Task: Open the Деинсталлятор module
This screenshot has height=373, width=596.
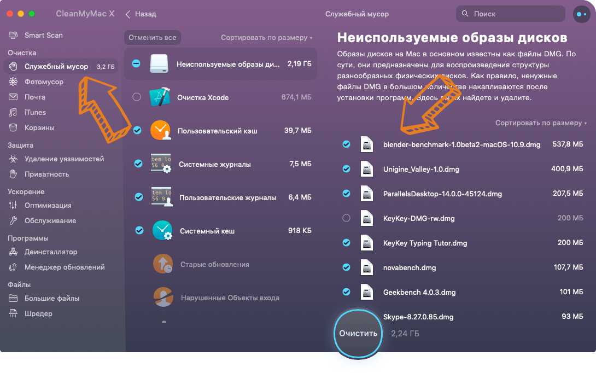Action: [51, 252]
